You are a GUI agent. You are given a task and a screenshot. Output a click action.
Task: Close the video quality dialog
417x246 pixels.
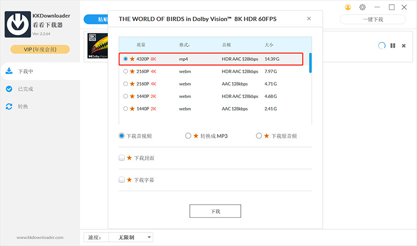[x=309, y=18]
